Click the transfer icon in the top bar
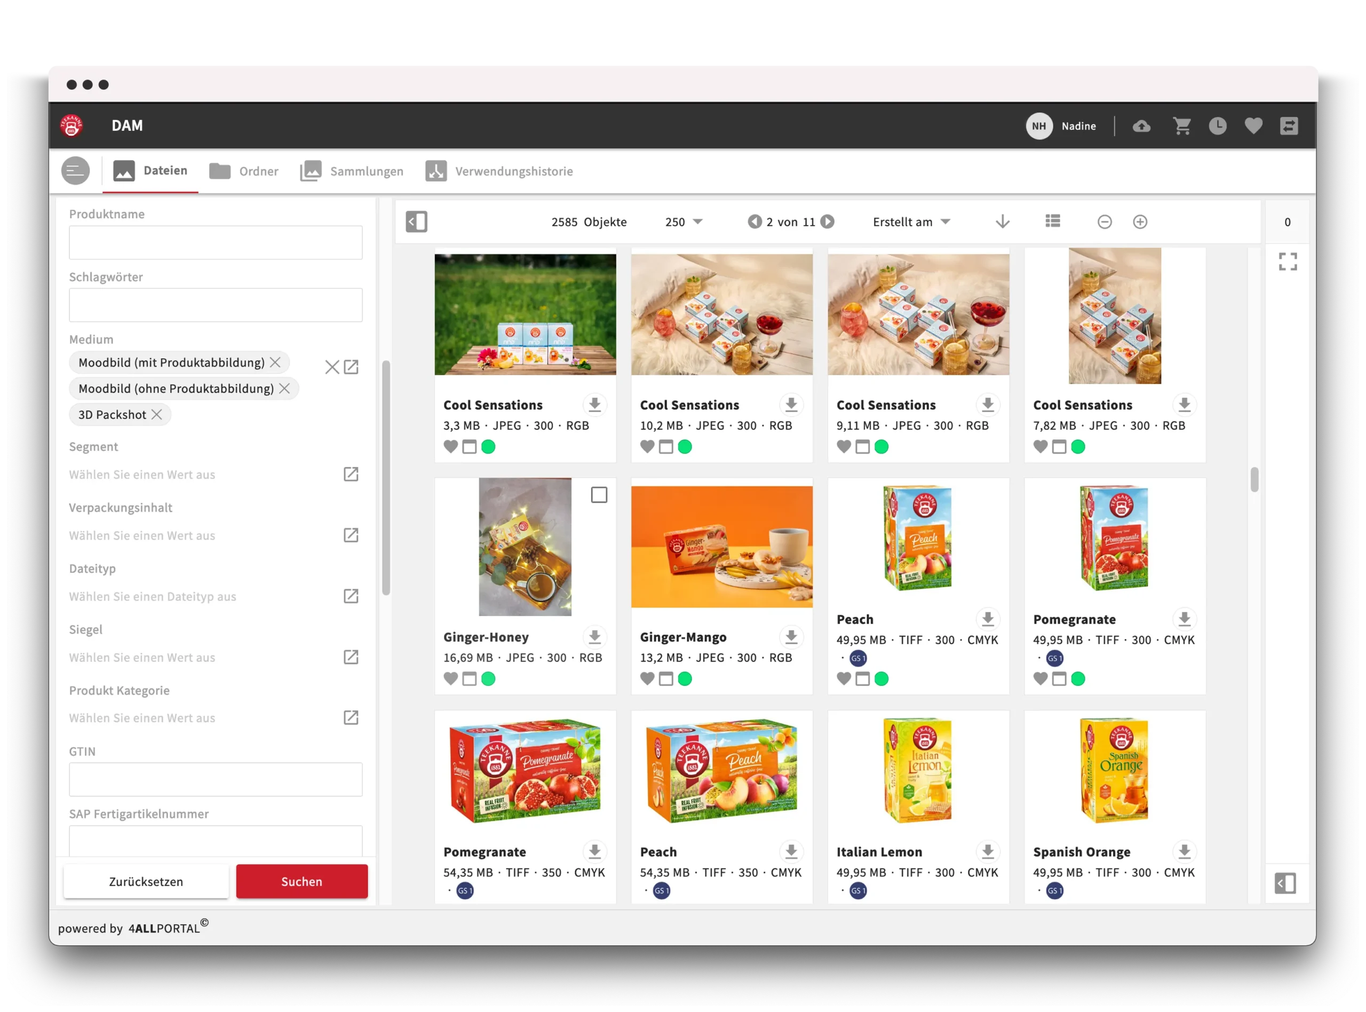 [1290, 125]
